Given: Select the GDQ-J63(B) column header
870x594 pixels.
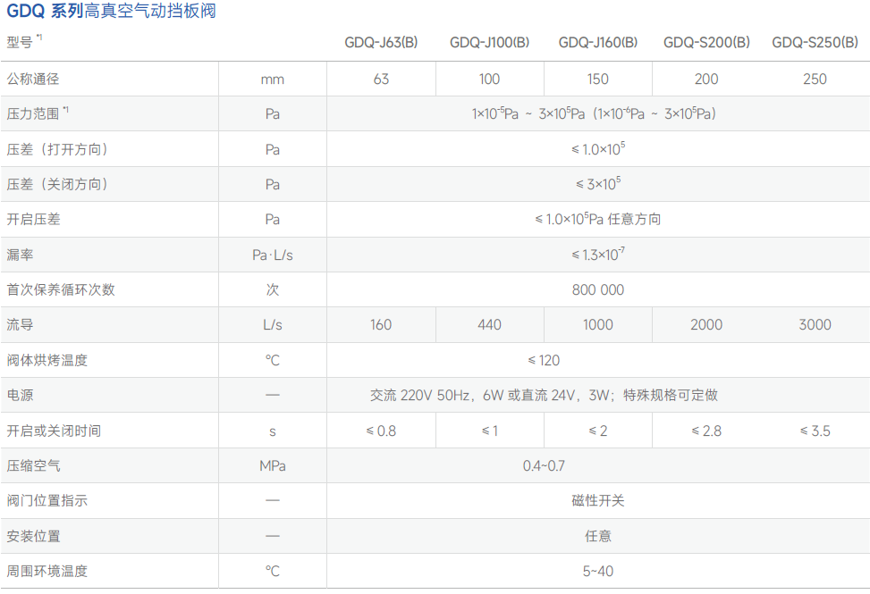Looking at the screenshot, I should (x=381, y=42).
